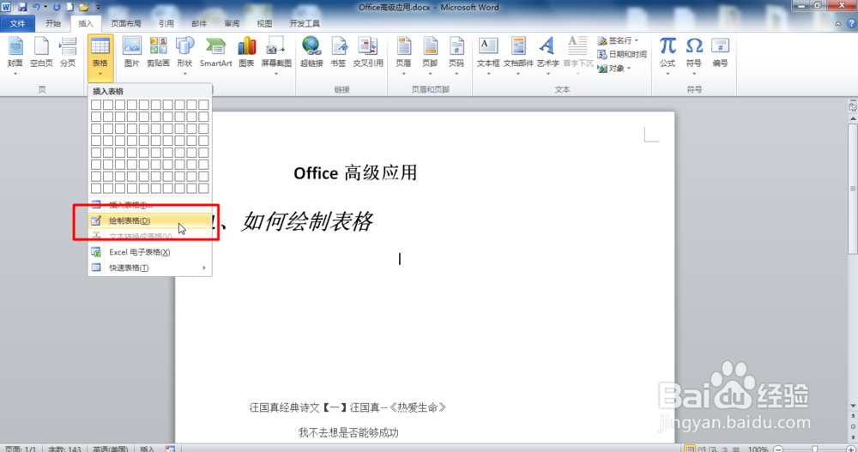Insert a symbol (符号)
This screenshot has width=858, height=452.
[x=694, y=56]
